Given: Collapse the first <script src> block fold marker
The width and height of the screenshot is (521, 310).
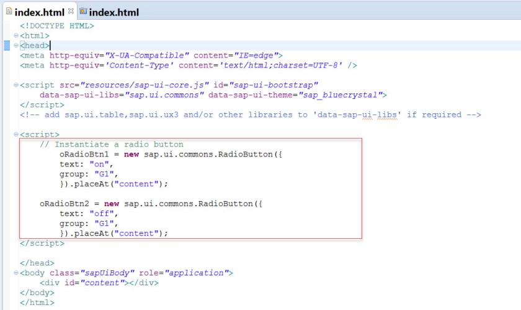Looking at the screenshot, I should click(x=16, y=85).
